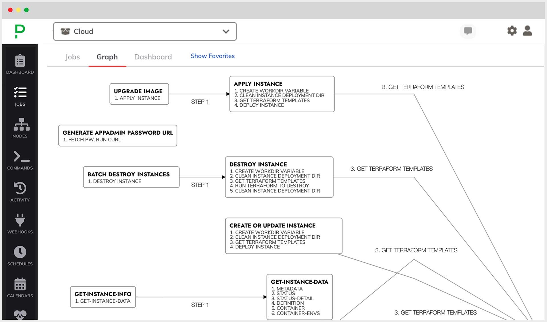
Task: Open the Schedules clock icon
Action: pyautogui.click(x=20, y=252)
